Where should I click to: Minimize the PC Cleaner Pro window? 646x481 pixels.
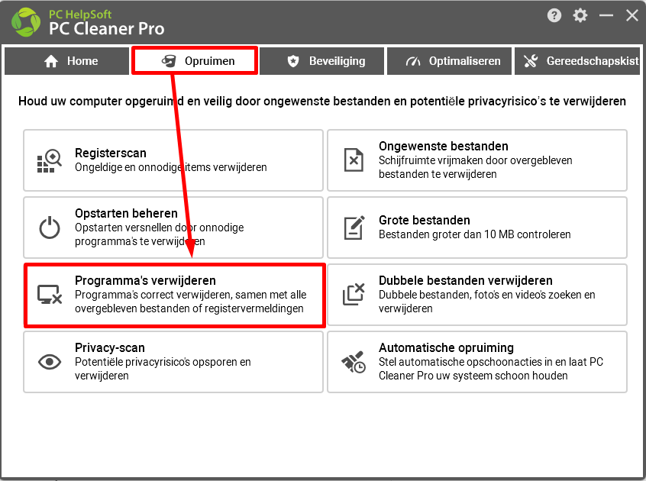[606, 15]
